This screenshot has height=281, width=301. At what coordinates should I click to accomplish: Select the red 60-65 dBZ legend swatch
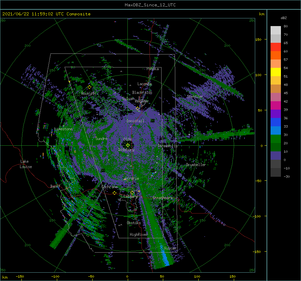pos(276,47)
